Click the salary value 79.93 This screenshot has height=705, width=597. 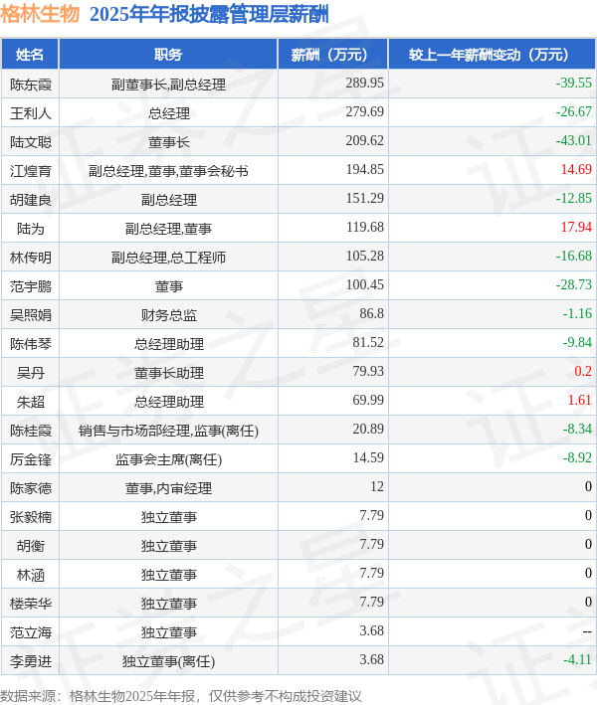pyautogui.click(x=368, y=372)
